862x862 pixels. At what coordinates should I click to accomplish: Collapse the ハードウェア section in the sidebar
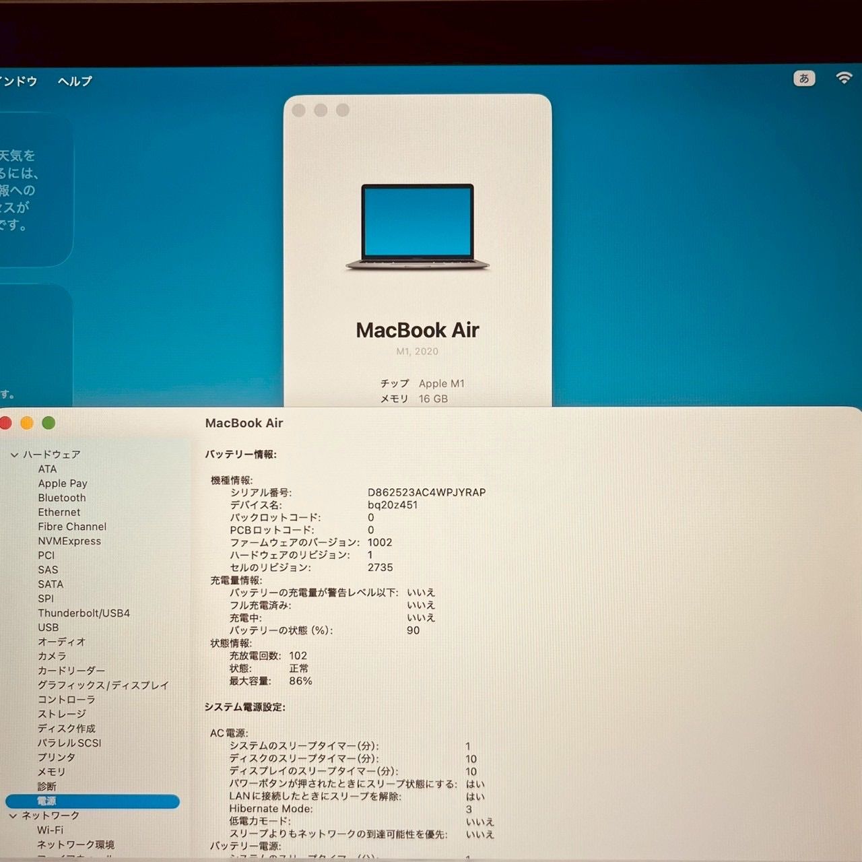tap(14, 455)
